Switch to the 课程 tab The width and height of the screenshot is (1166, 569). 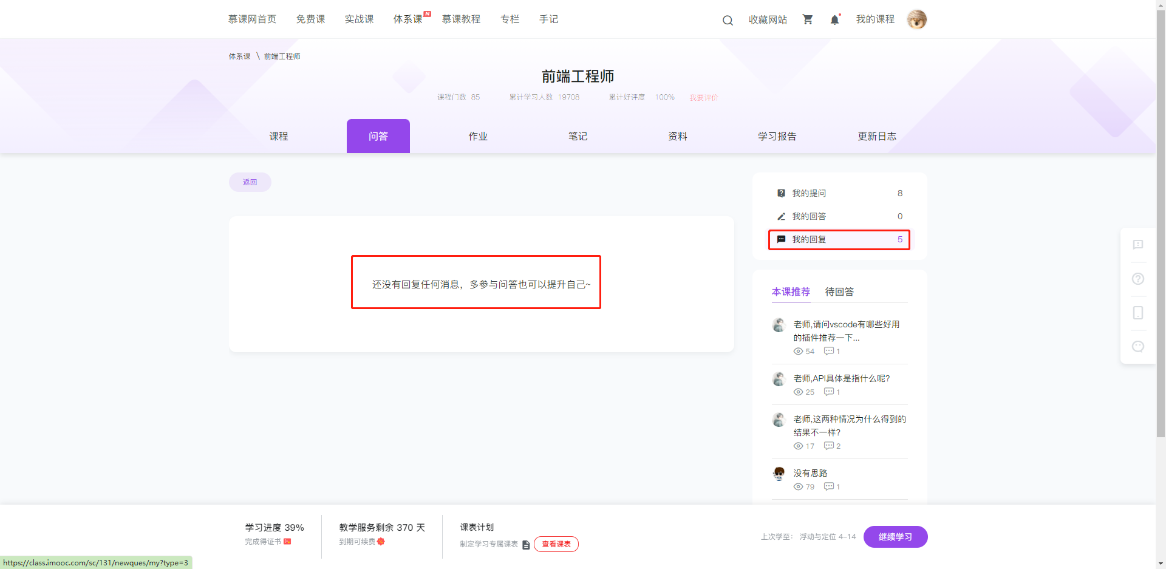pos(279,136)
